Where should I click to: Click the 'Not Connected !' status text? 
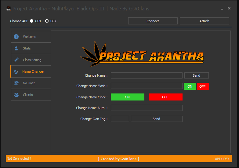click(19, 159)
